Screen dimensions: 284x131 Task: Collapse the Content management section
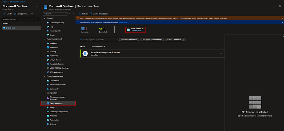coord(45,76)
